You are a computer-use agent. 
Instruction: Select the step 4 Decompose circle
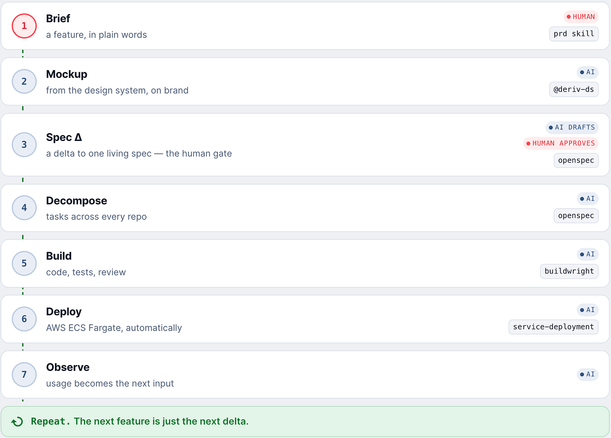pyautogui.click(x=24, y=208)
